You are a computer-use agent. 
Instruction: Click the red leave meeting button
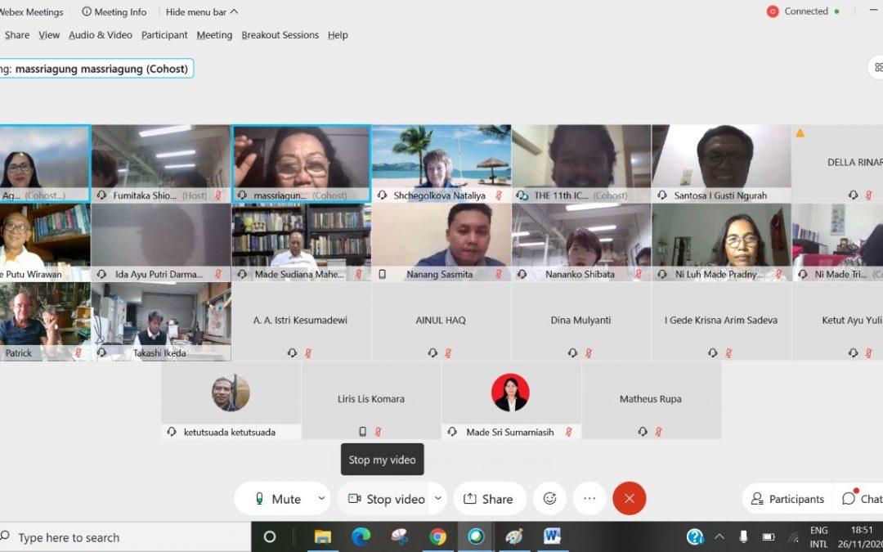point(629,499)
